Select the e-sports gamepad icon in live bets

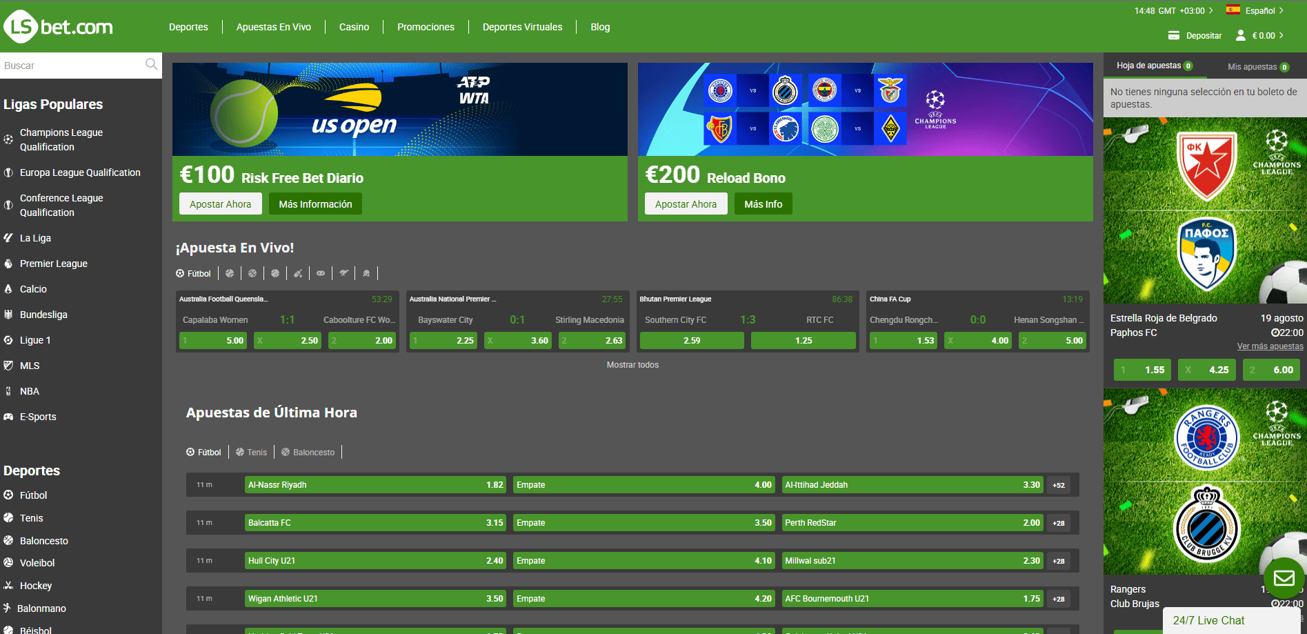point(321,273)
